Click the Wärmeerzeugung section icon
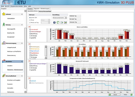 click(3, 43)
